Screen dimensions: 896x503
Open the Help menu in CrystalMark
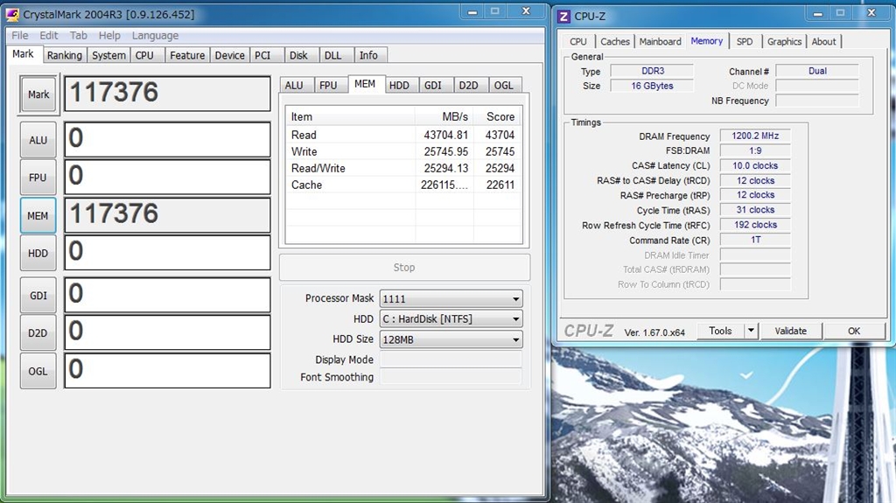pyautogui.click(x=109, y=36)
